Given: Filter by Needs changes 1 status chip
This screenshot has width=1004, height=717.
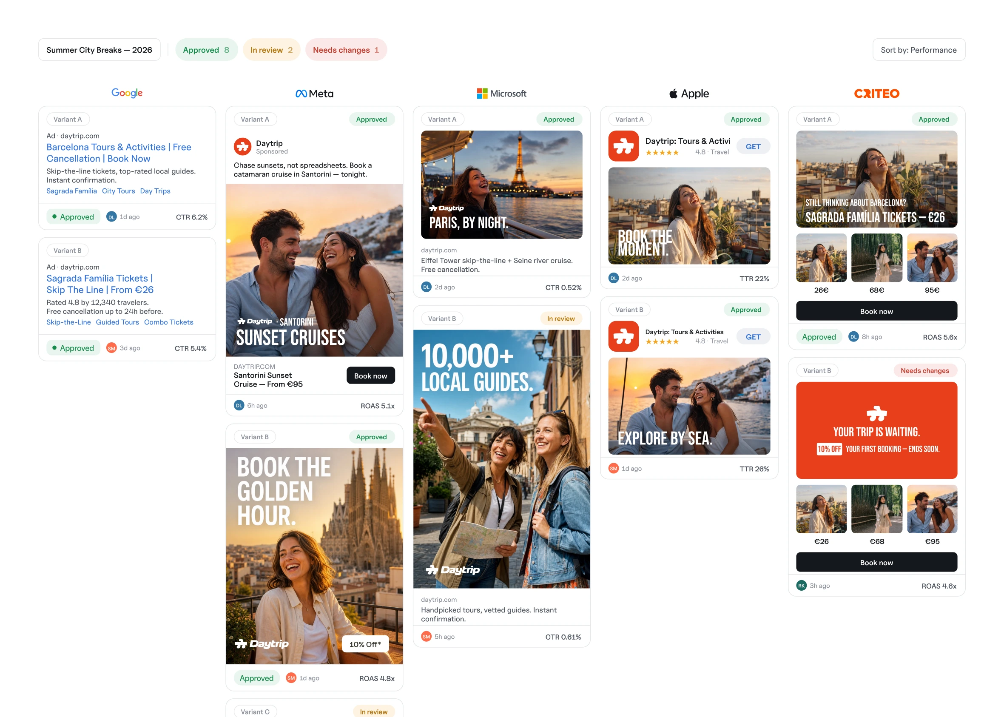Looking at the screenshot, I should click(346, 50).
